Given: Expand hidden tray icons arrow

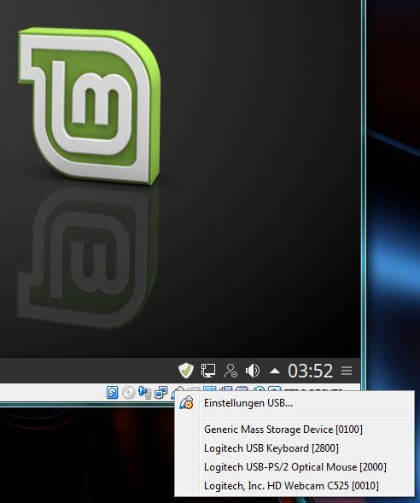Looking at the screenshot, I should coord(274,371).
